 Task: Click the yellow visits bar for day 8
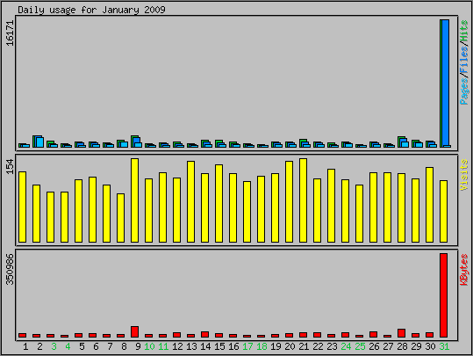click(x=121, y=218)
